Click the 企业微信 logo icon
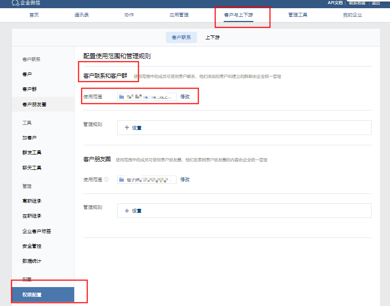Image resolution: width=390 pixels, height=306 pixels. tap(15, 3)
